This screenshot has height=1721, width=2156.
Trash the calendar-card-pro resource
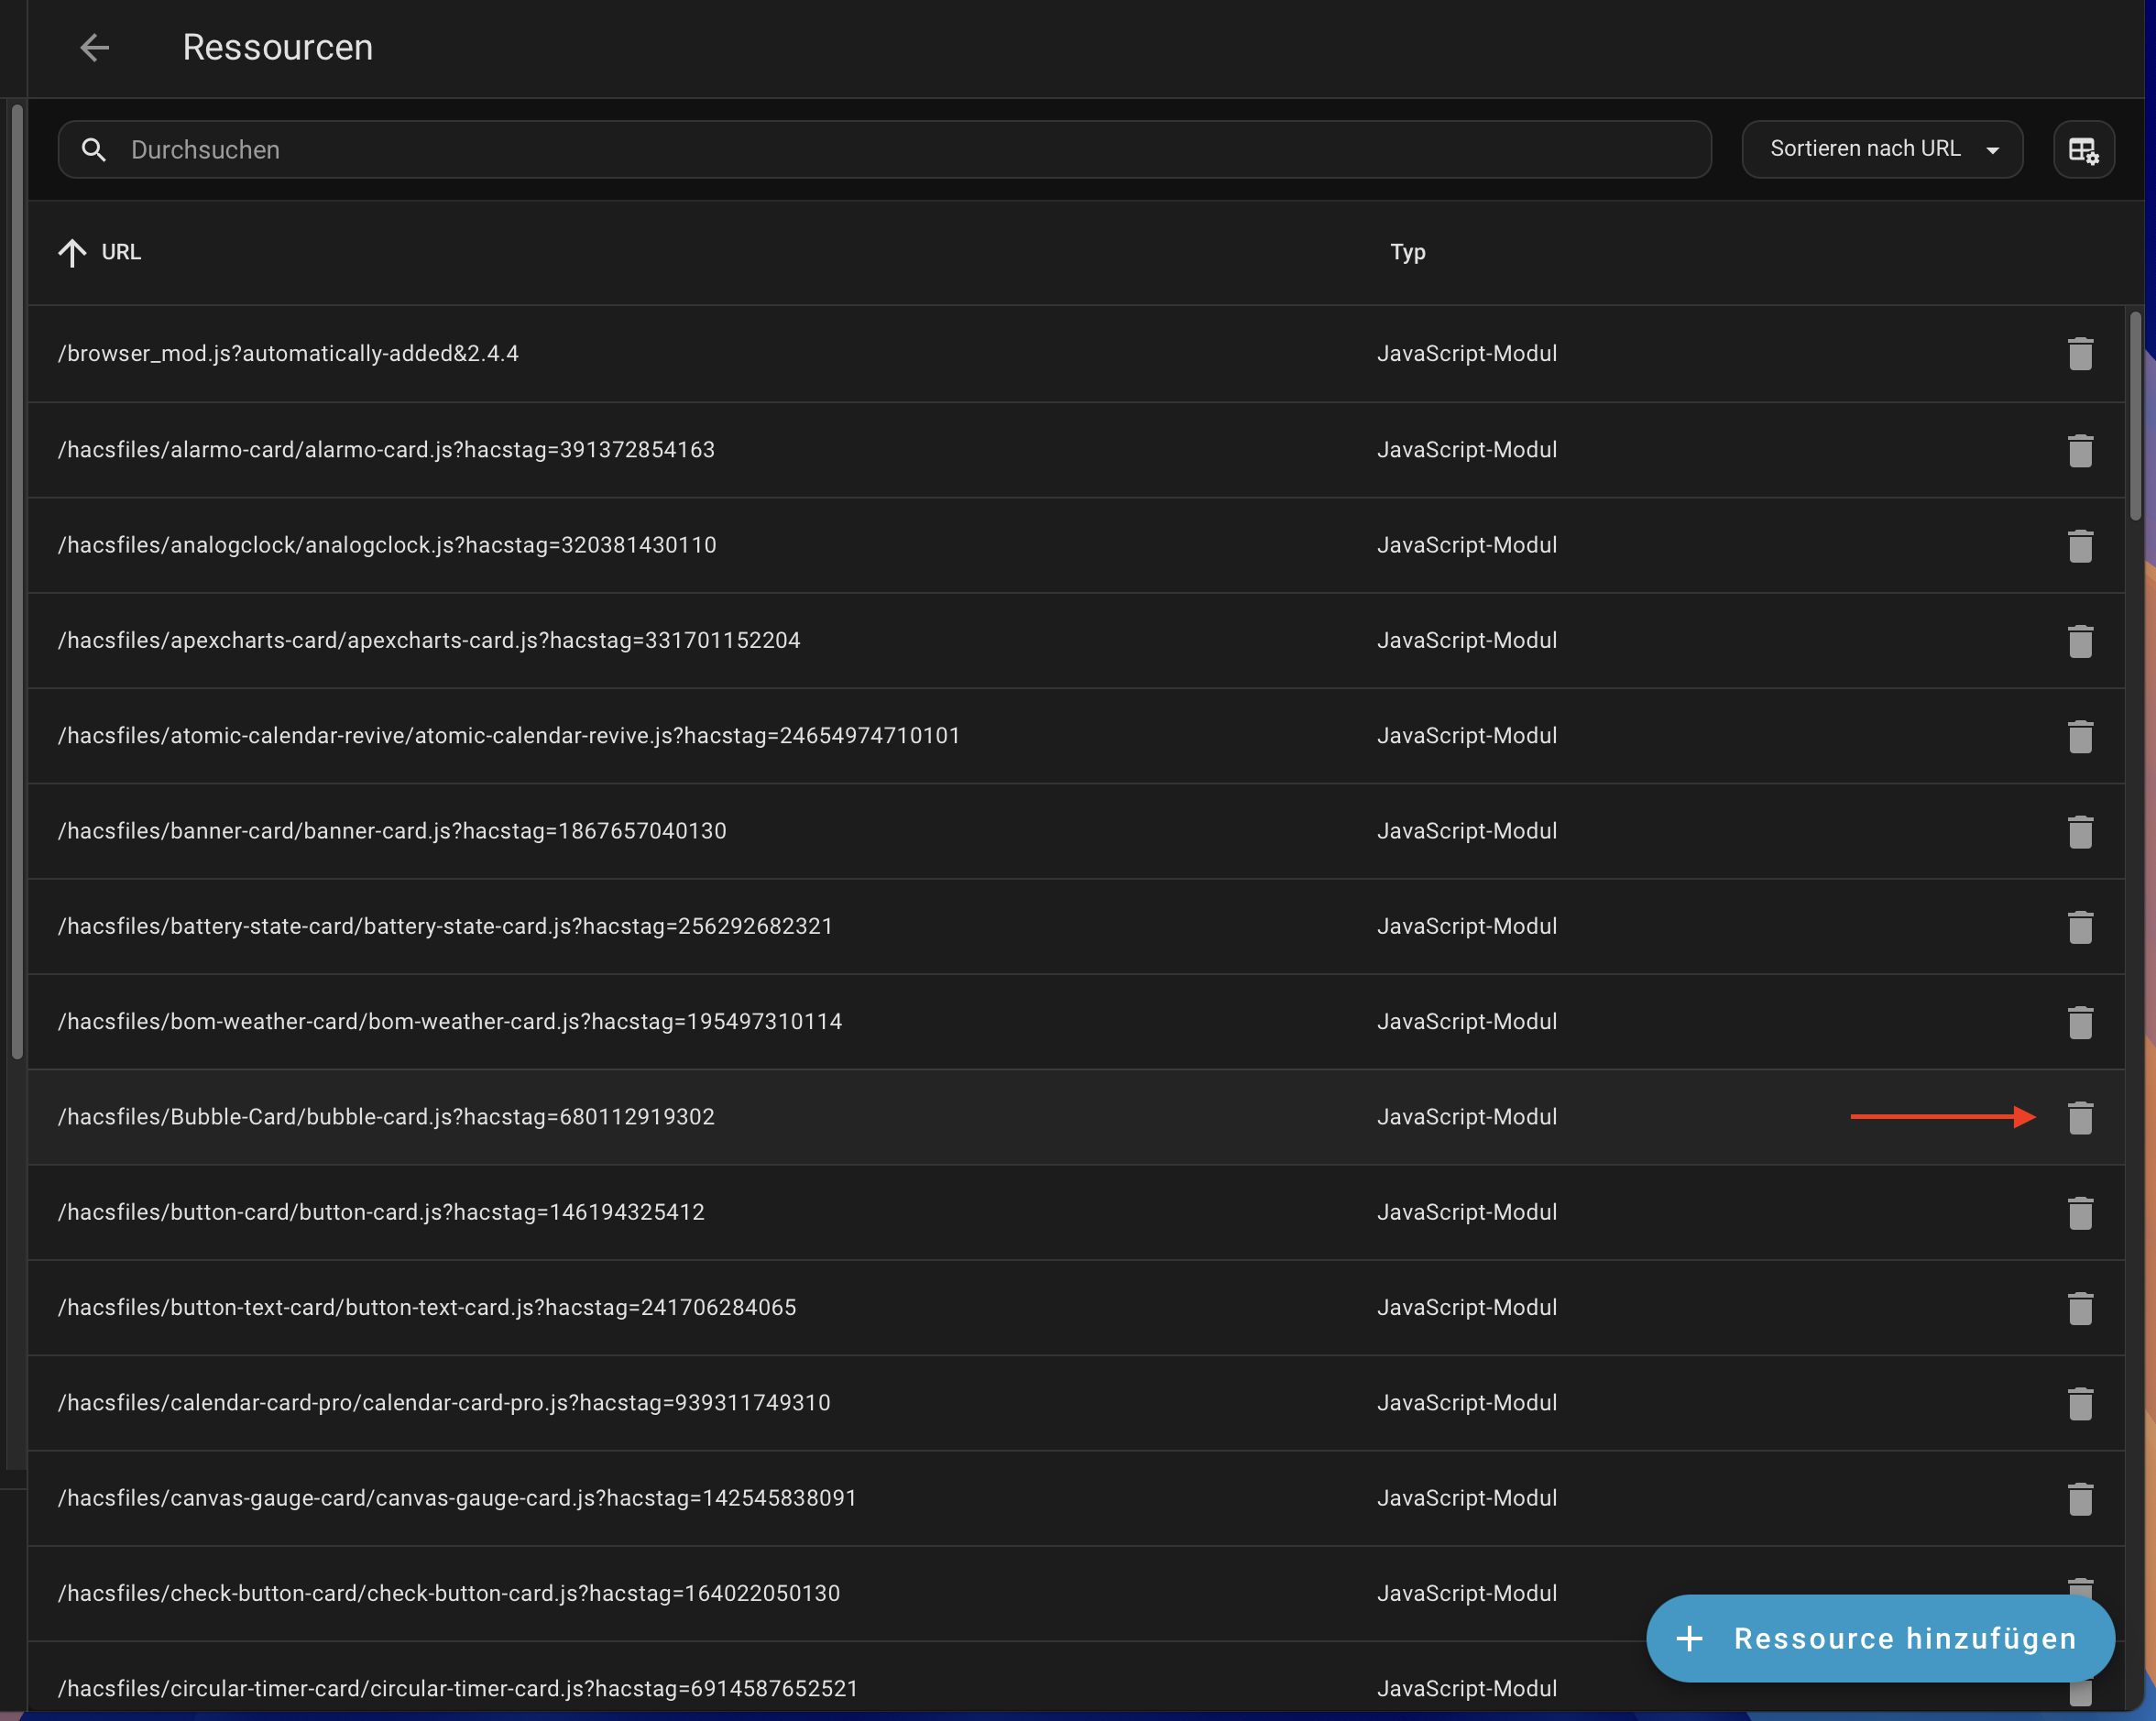[2080, 1403]
